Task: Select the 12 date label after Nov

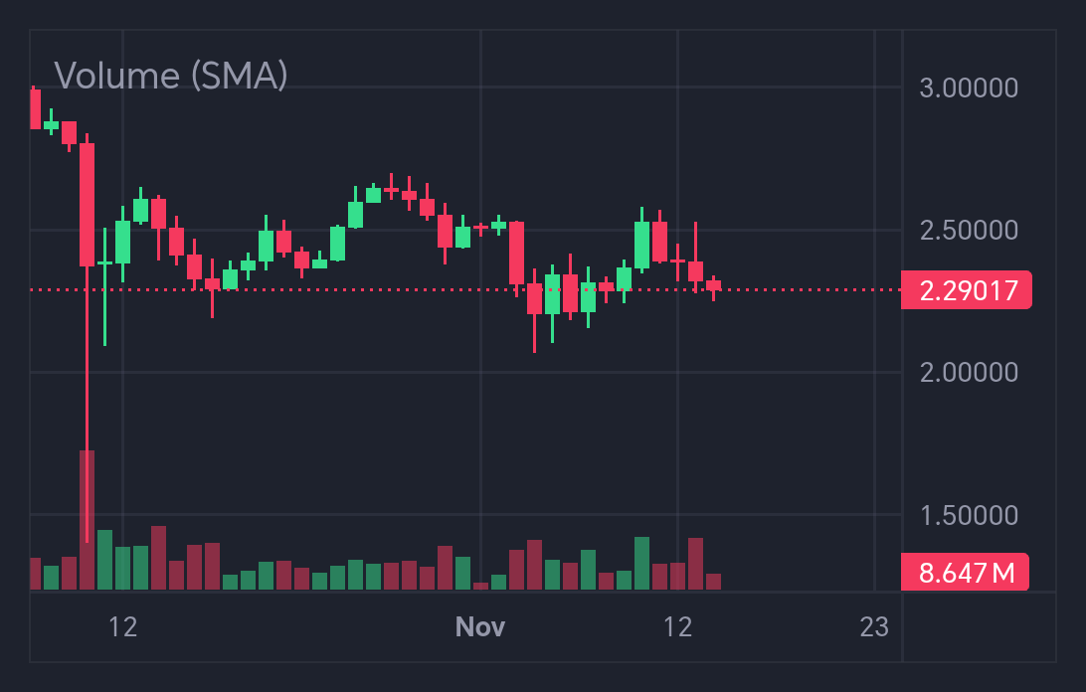Action: point(677,626)
